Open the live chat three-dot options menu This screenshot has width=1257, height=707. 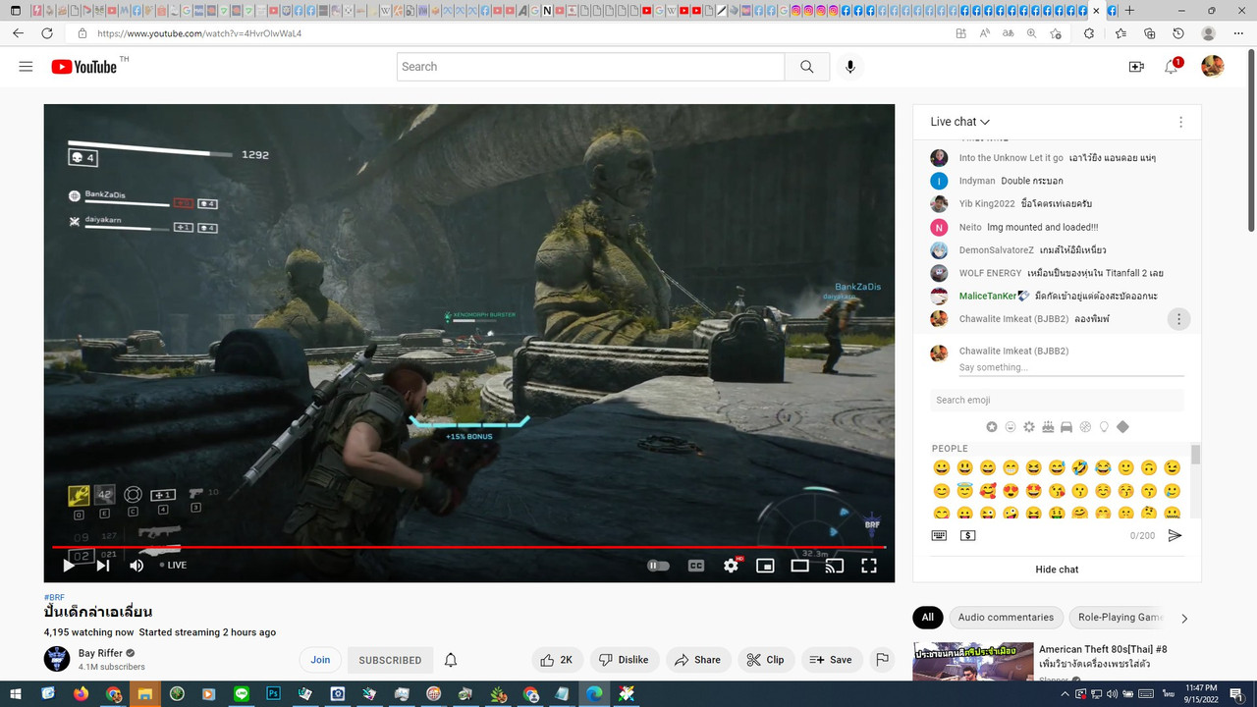tap(1180, 122)
